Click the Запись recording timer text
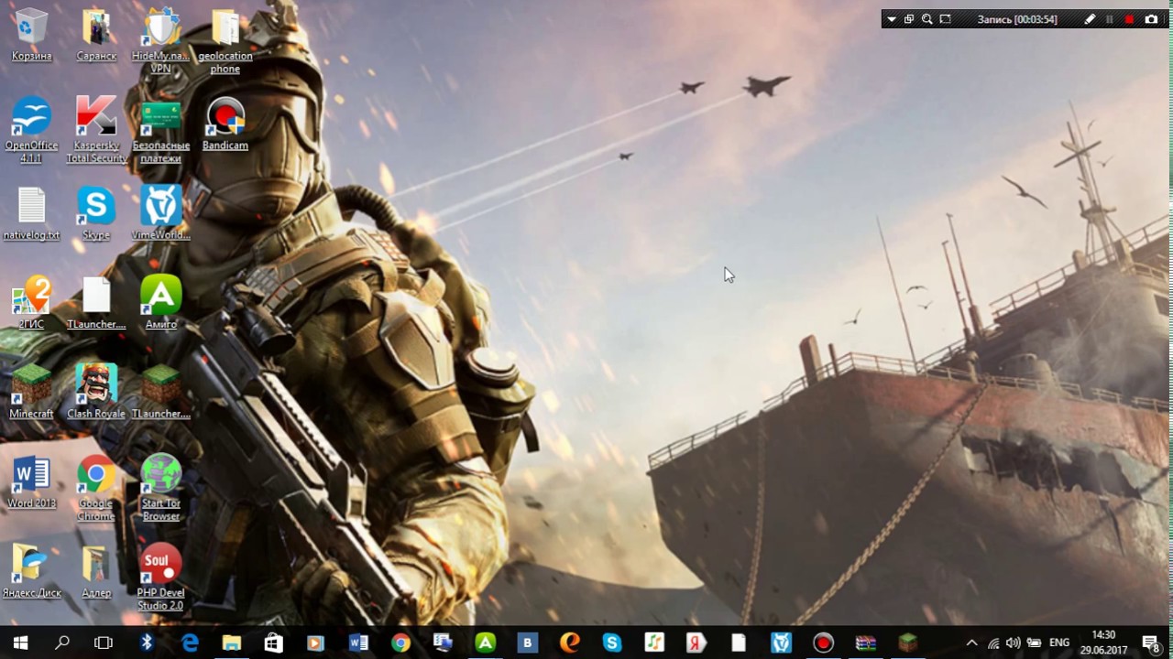Viewport: 1173px width, 659px height. [x=1017, y=19]
